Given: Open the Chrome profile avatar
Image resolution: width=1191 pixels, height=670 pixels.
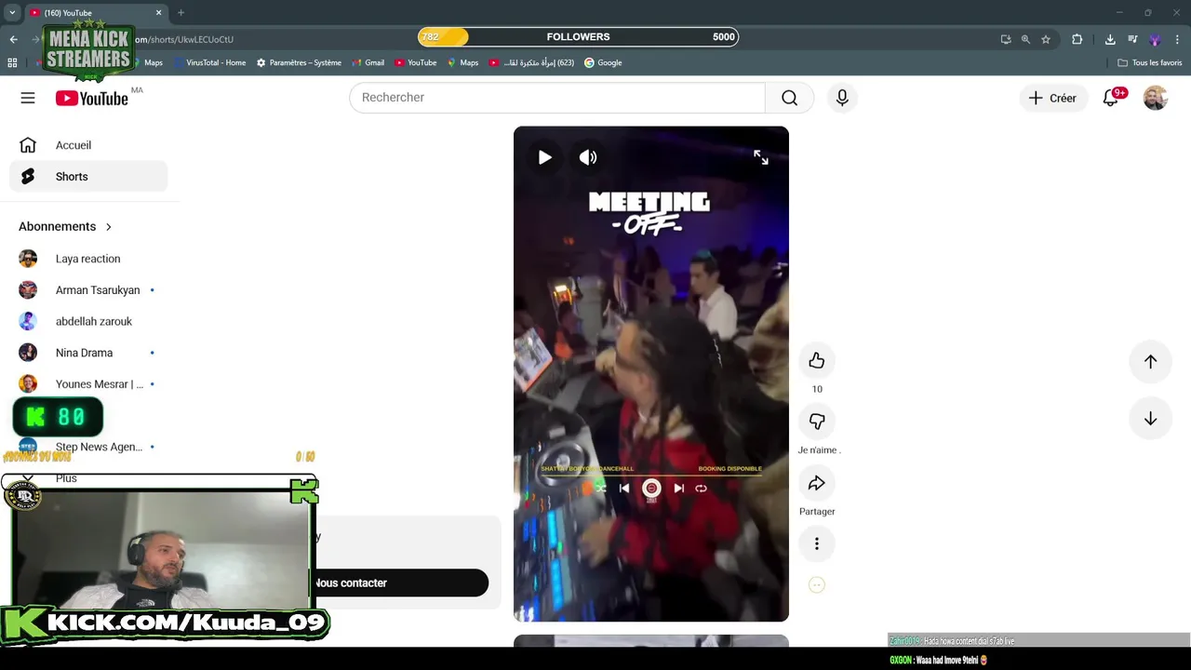Looking at the screenshot, I should tap(1155, 39).
